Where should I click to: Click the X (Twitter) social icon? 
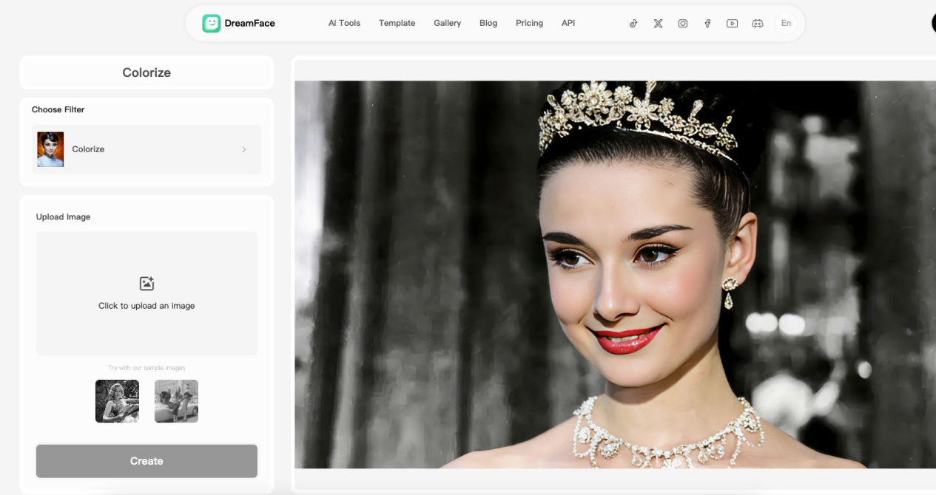(x=658, y=23)
